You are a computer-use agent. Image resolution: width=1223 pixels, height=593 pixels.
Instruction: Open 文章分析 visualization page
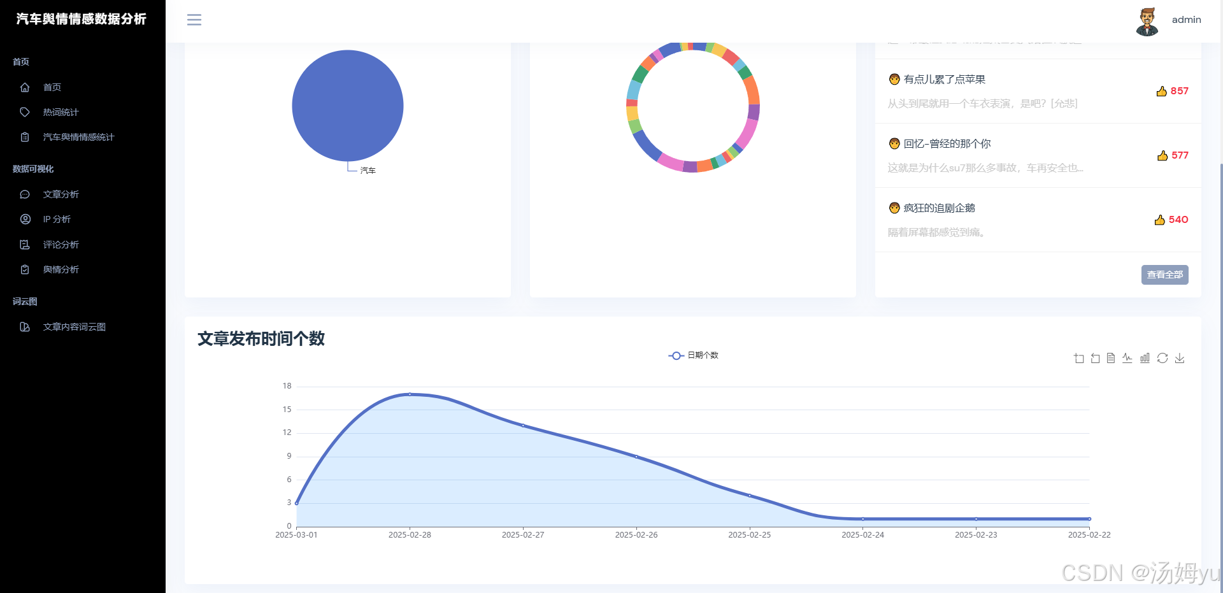point(61,194)
